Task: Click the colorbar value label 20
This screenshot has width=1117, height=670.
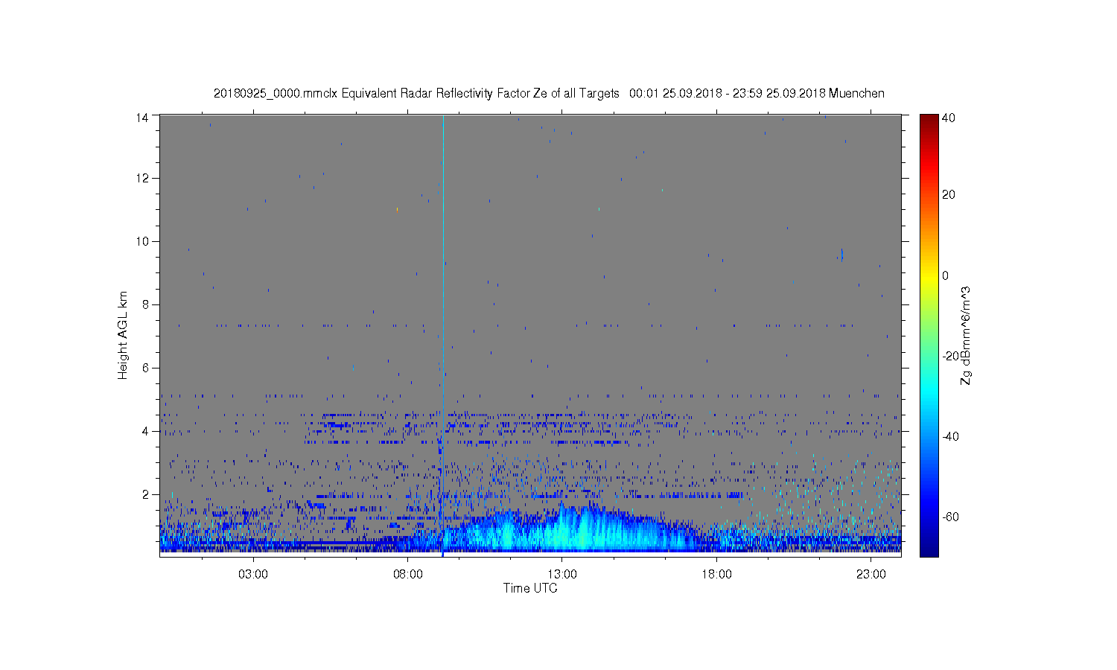Action: [949, 195]
